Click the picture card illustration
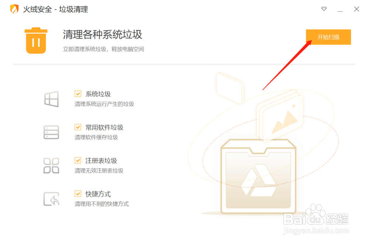Viewport: 369px width, 243px height. click(x=280, y=117)
